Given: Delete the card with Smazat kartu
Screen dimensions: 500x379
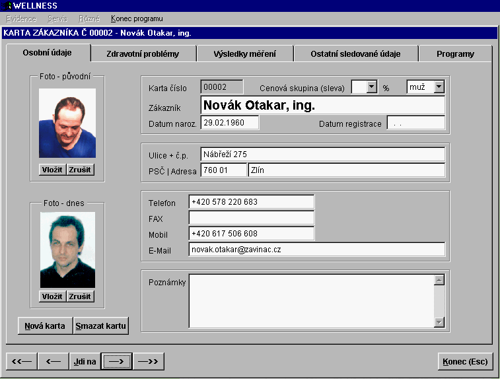Looking at the screenshot, I should pyautogui.click(x=101, y=326).
